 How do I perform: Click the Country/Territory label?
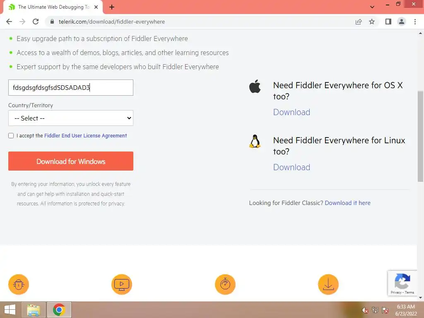click(31, 106)
